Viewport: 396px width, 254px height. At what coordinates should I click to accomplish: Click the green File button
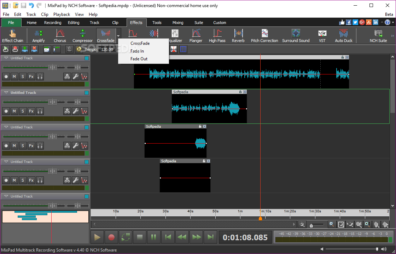[11, 23]
